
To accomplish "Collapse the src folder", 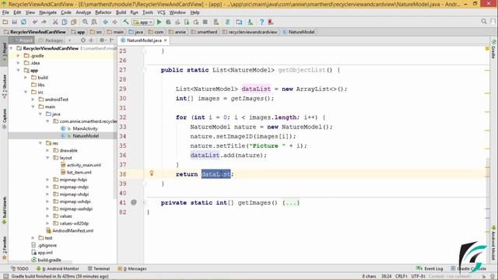I will [26, 92].
